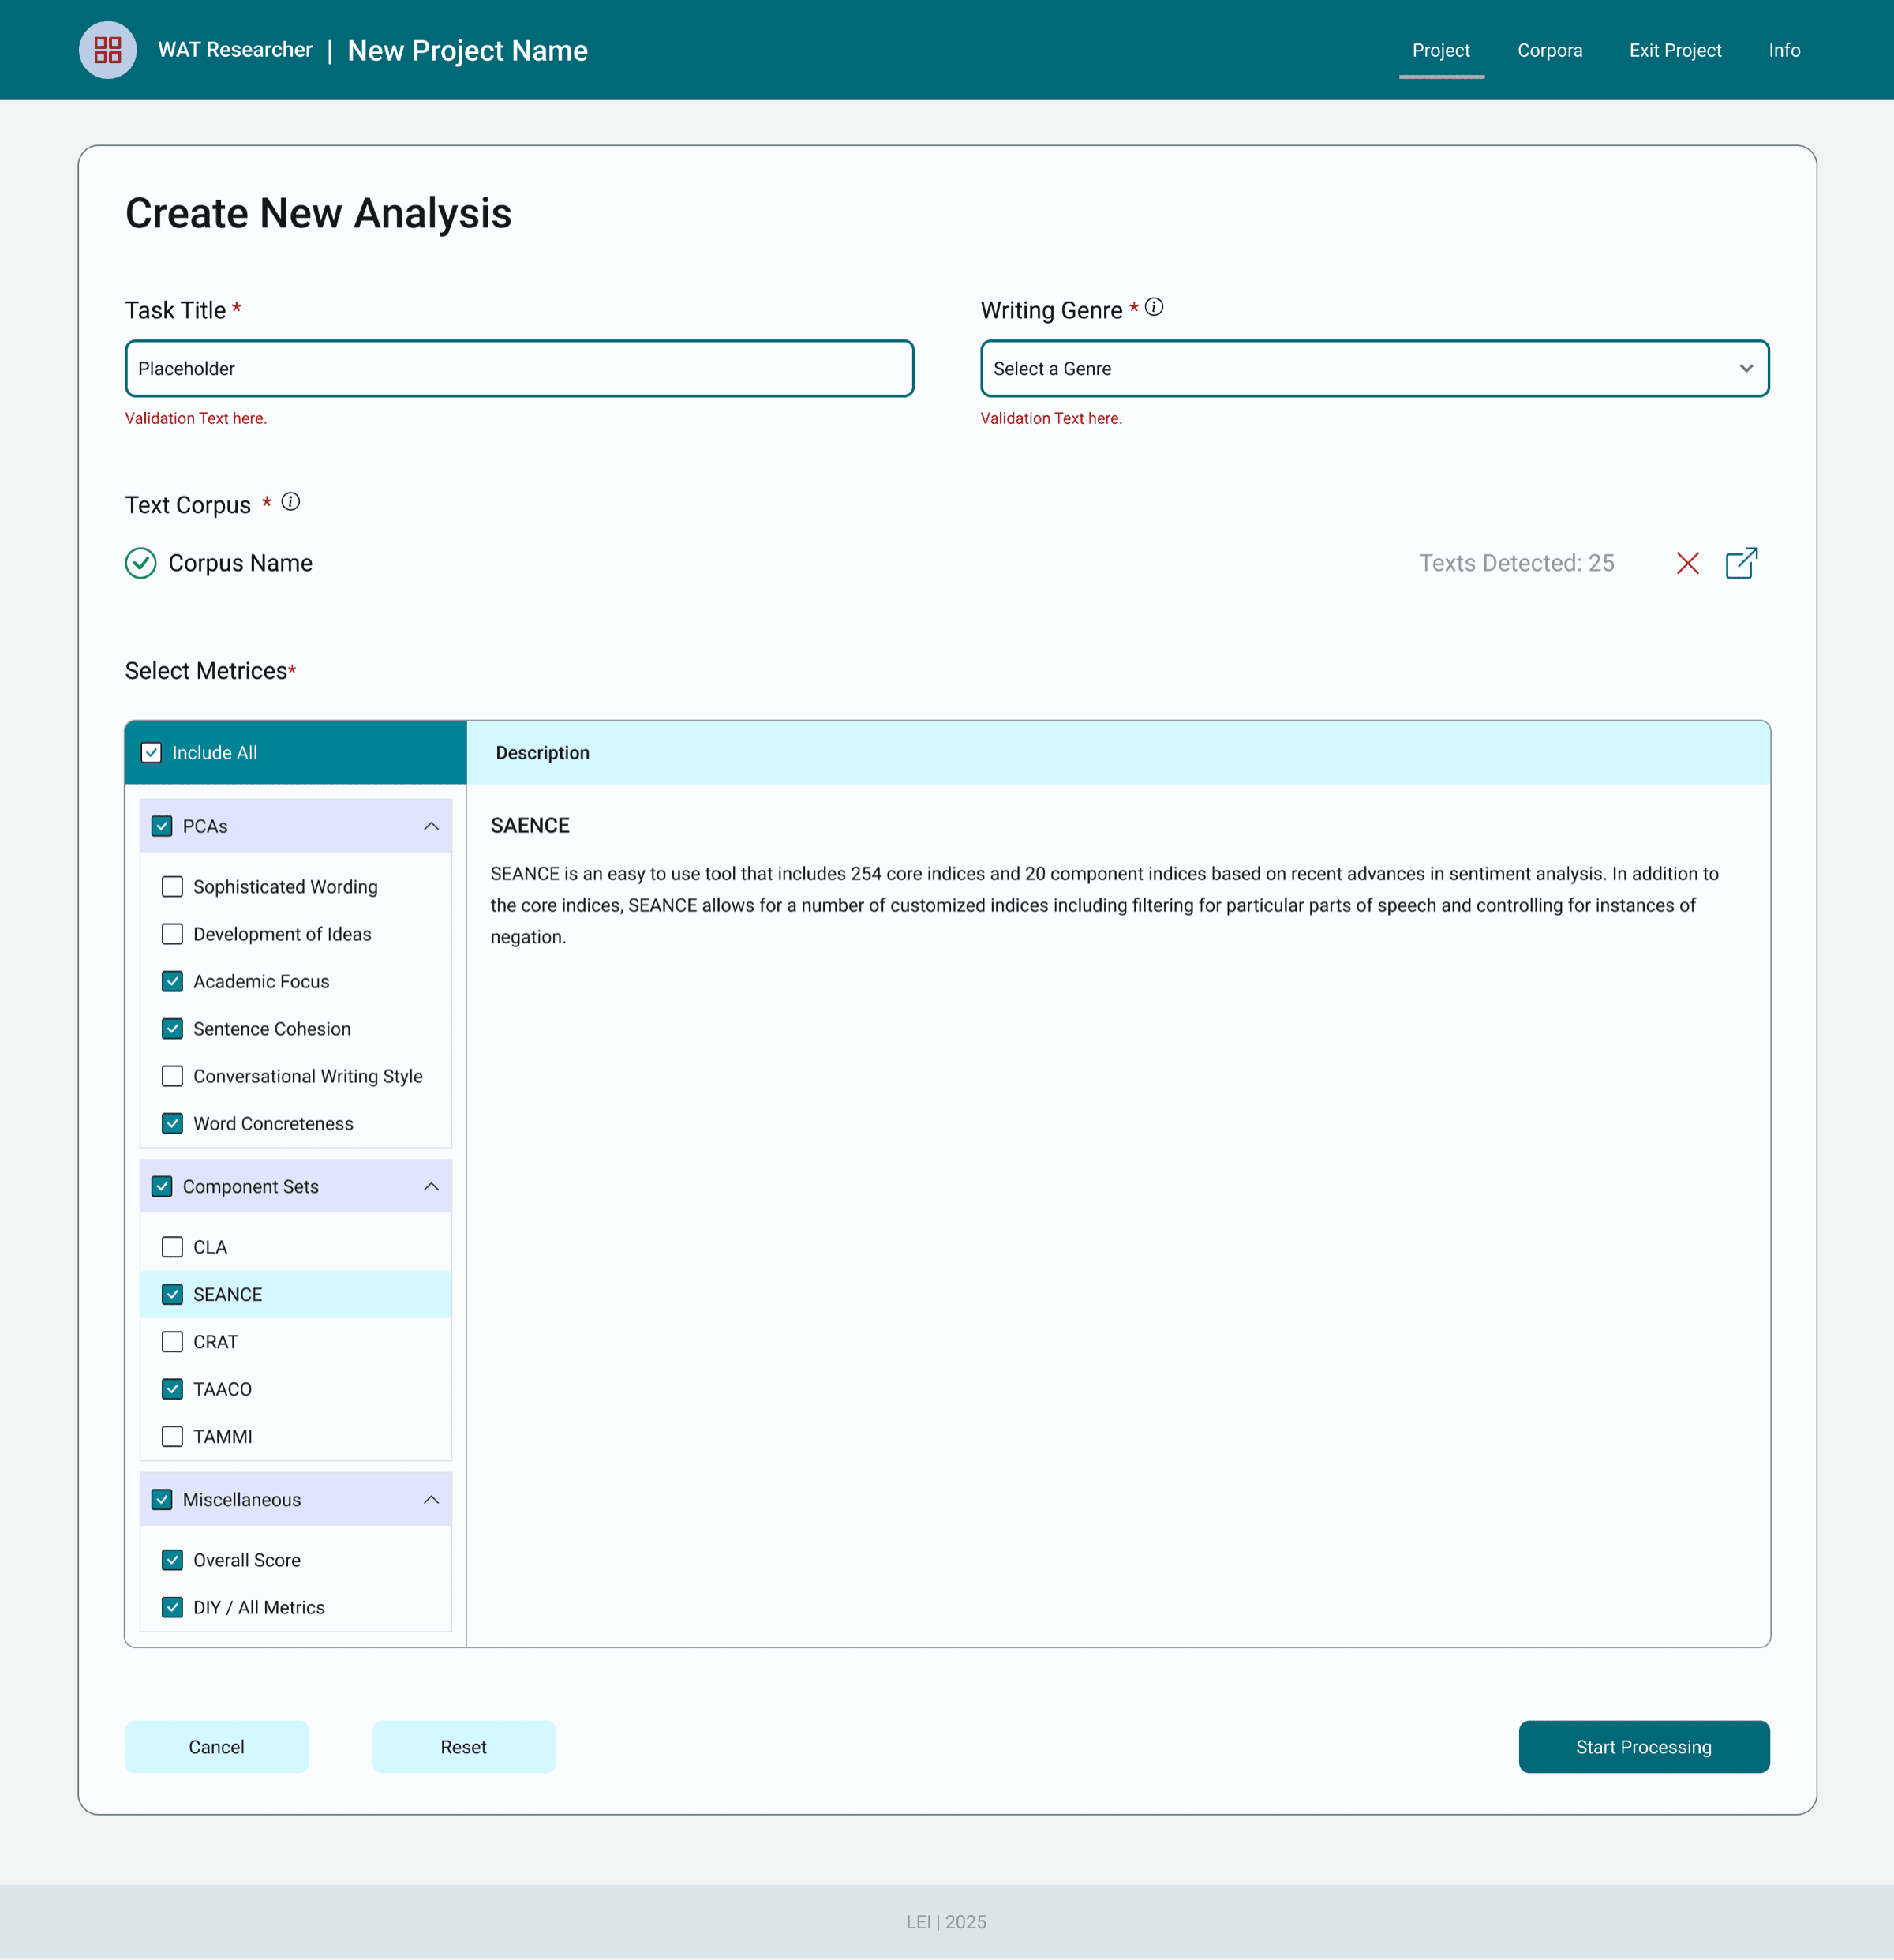Click the New Project Name title

tap(467, 51)
